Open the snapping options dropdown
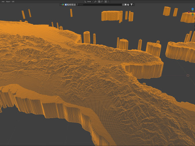Viewport: 195px width, 146px height. pos(102,2)
